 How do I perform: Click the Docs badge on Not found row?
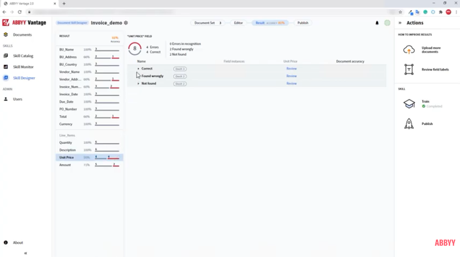(x=180, y=84)
